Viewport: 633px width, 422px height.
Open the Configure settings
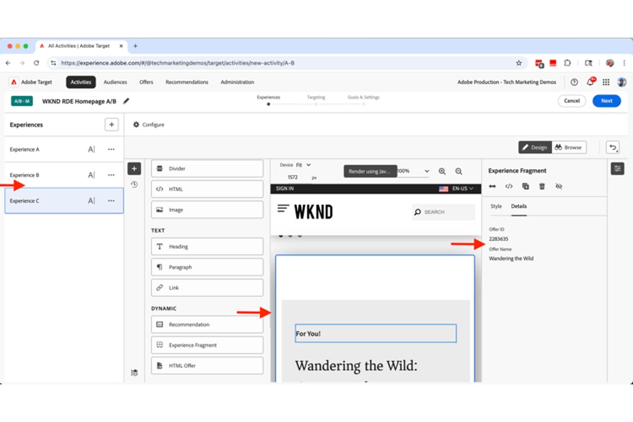pos(148,124)
